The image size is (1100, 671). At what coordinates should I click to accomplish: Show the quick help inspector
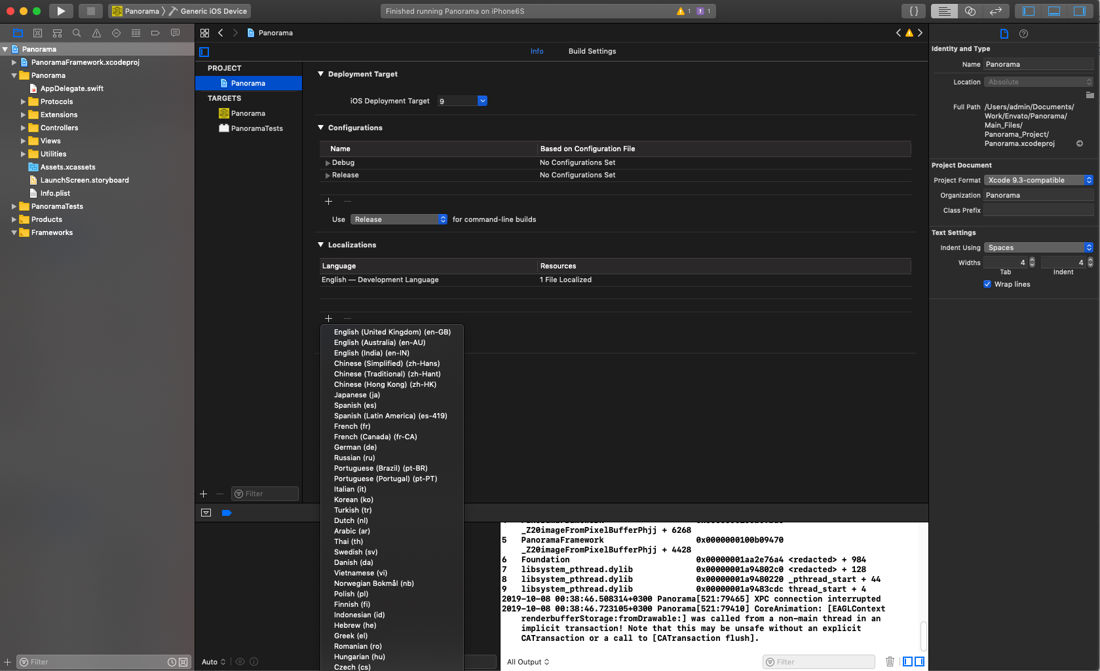coord(1023,33)
